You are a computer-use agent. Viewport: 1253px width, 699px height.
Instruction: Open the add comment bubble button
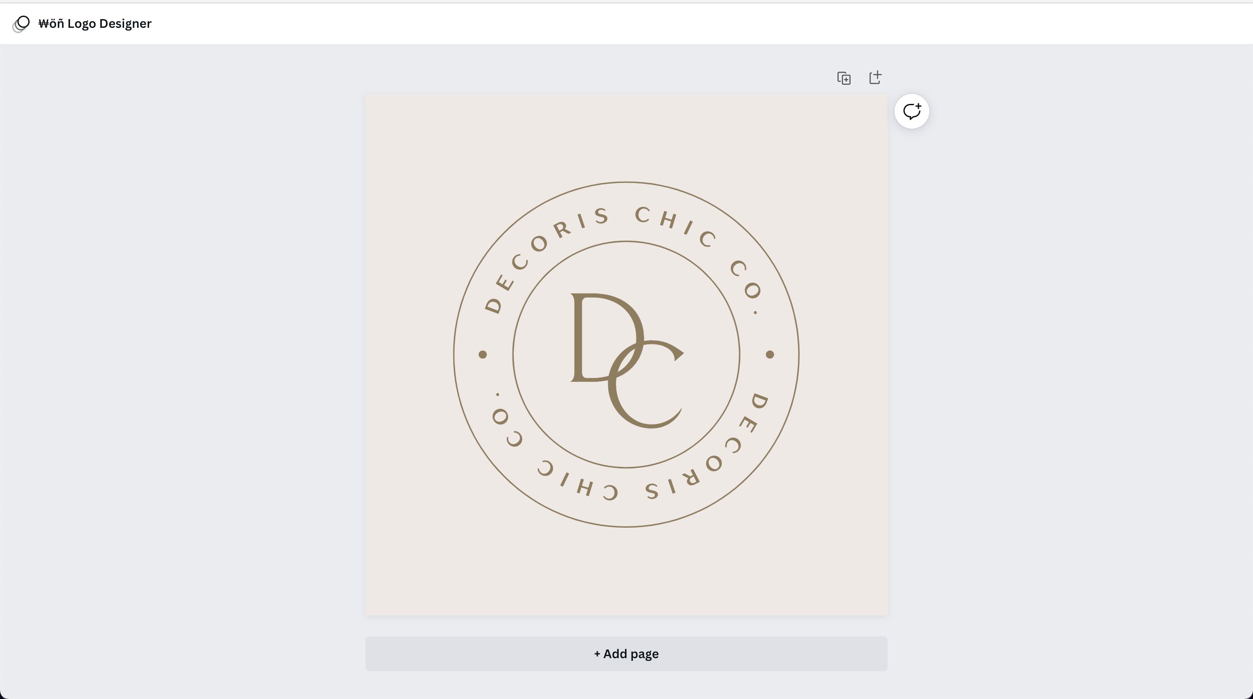click(x=911, y=111)
